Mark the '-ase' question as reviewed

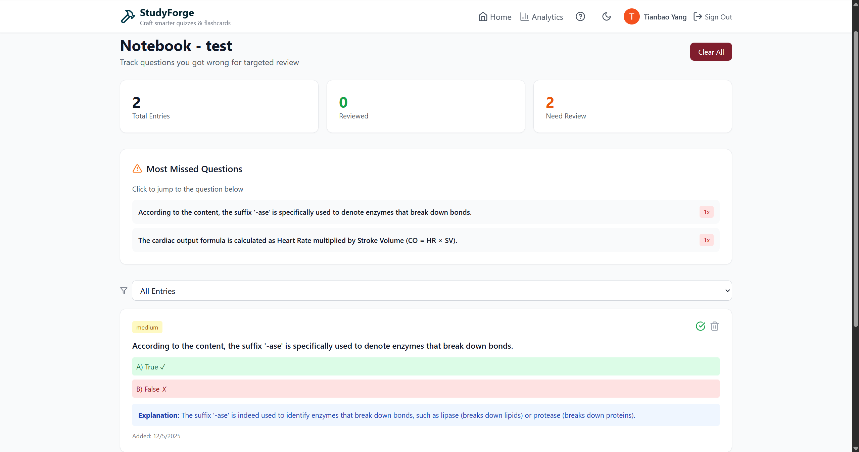pos(700,326)
